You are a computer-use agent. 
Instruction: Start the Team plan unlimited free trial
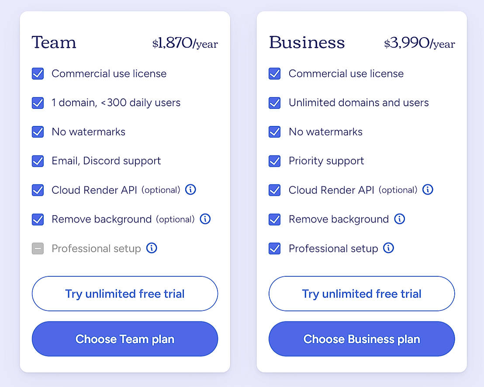click(125, 293)
